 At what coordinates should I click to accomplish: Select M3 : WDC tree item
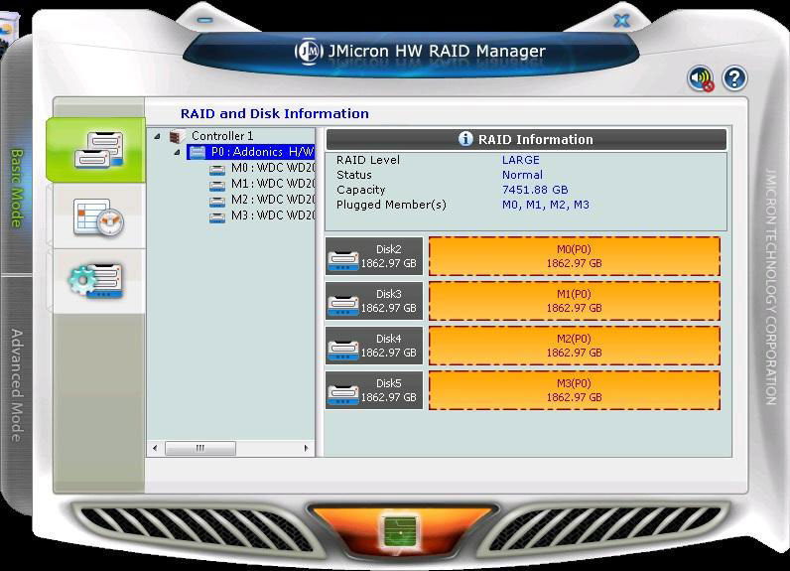coord(273,215)
